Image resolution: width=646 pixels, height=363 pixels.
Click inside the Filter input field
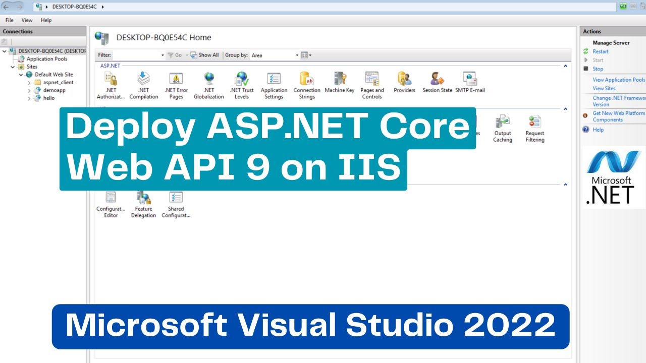[136, 55]
